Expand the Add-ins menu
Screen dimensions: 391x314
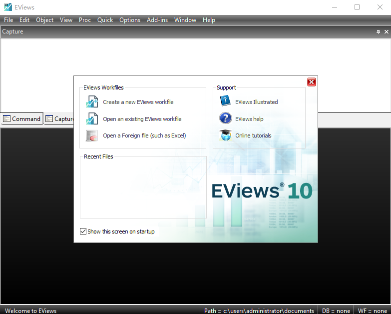coord(157,20)
